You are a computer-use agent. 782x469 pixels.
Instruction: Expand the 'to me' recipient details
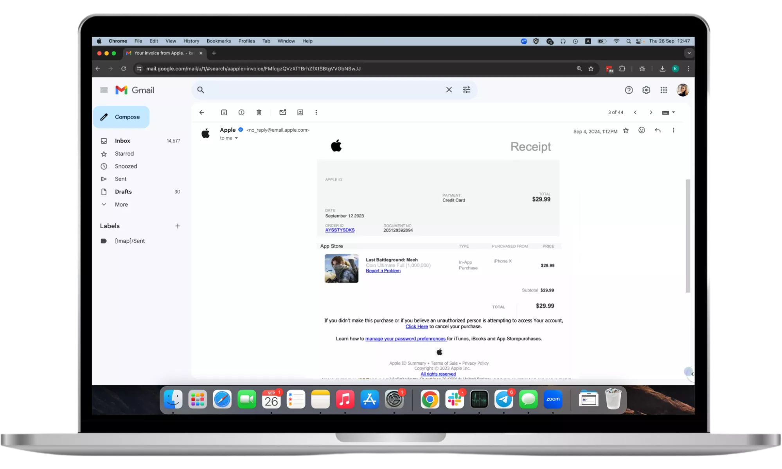point(236,138)
